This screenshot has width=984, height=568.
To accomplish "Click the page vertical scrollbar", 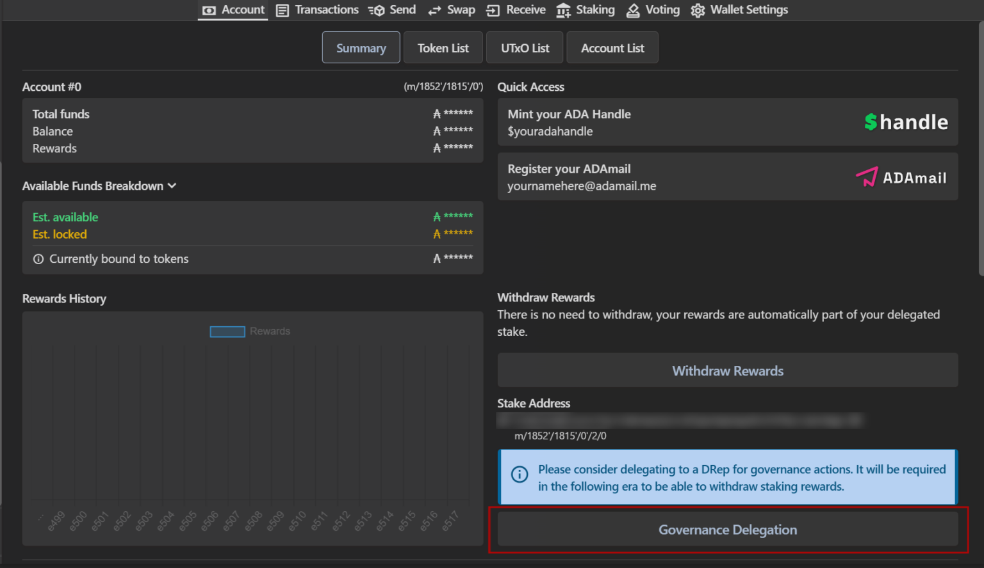I will click(980, 147).
